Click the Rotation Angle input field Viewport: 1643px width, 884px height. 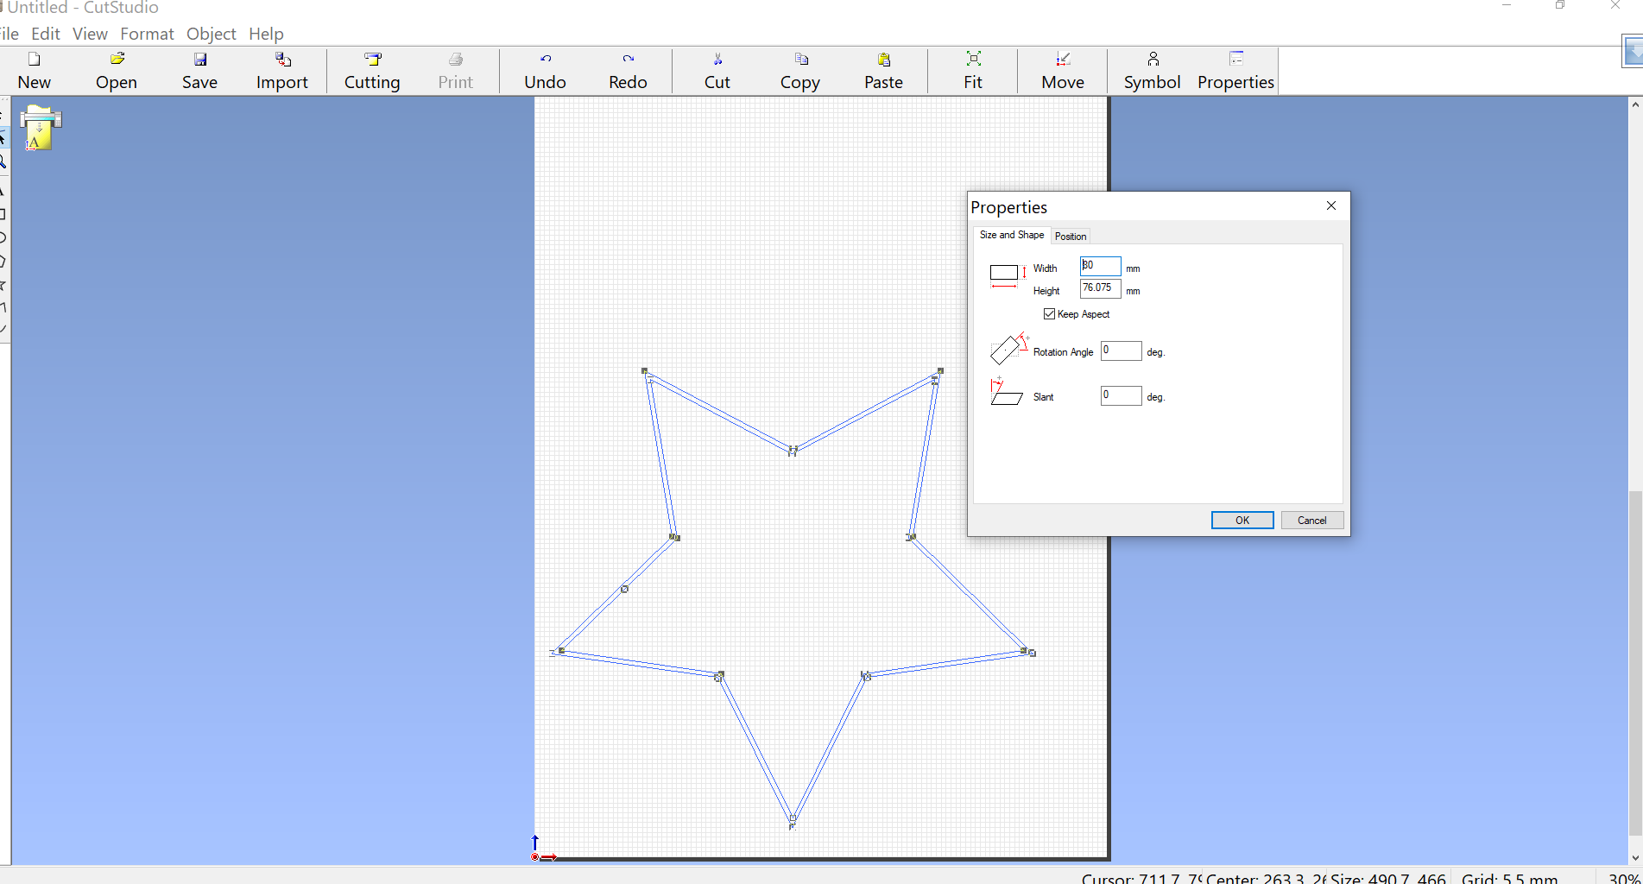1121,350
